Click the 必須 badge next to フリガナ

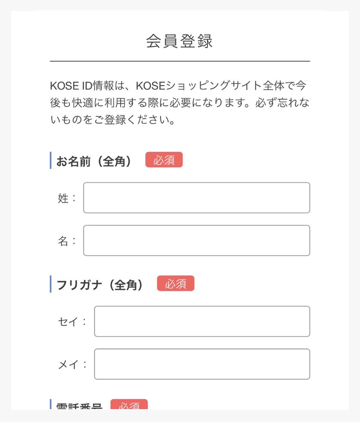[176, 283]
